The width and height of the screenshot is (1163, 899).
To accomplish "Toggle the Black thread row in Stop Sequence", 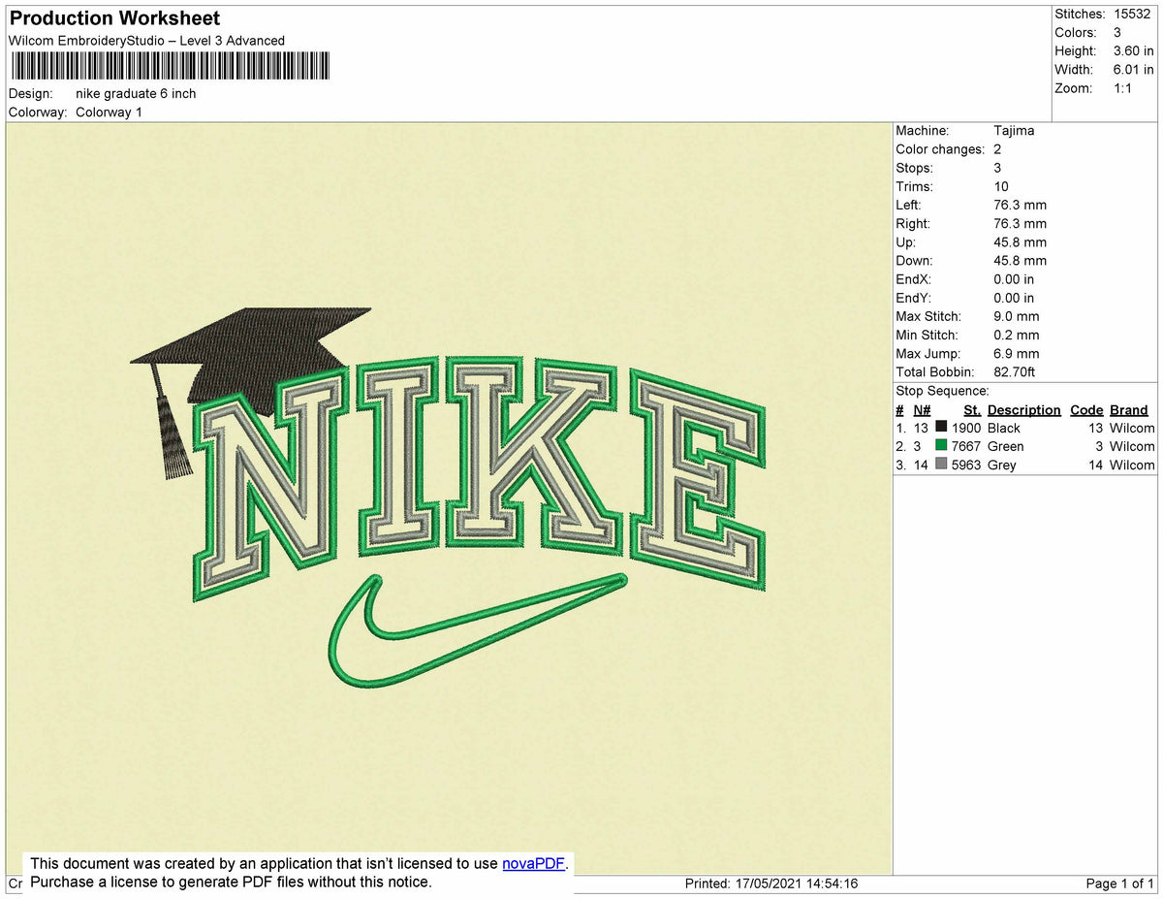I will click(x=1003, y=428).
